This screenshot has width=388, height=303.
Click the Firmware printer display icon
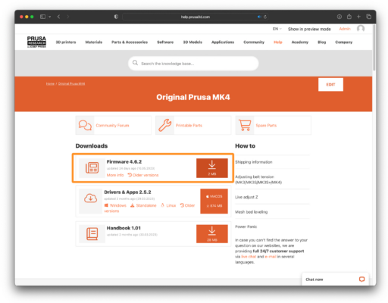click(x=92, y=167)
